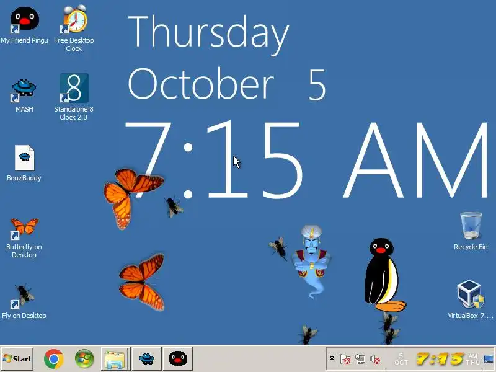
Task: Click the October 5 date text
Action: 227,84
